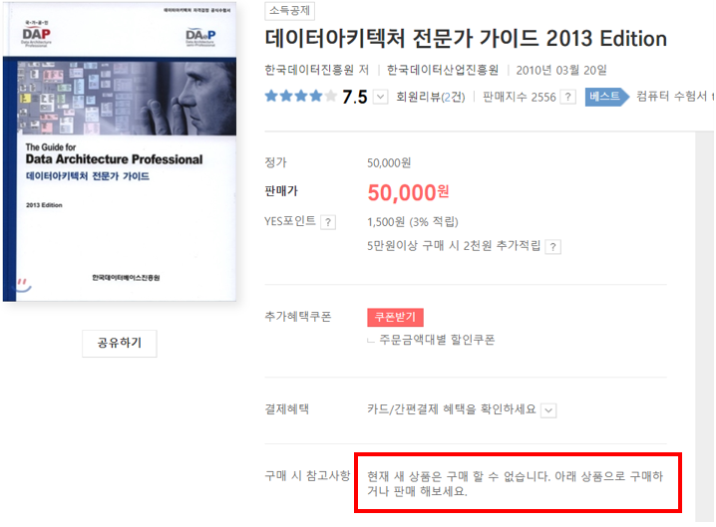Click the vertical scrollbar on the right

click(x=705, y=326)
